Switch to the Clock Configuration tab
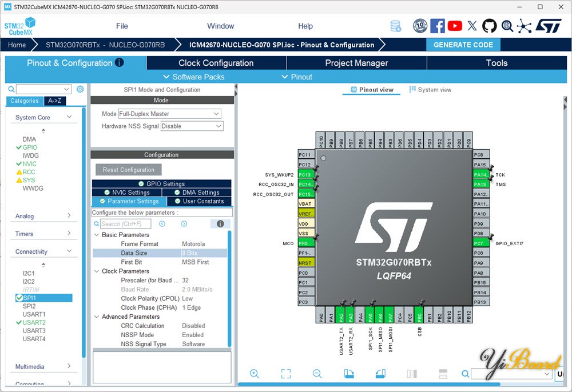Viewport: 572px width, 392px height. (216, 63)
